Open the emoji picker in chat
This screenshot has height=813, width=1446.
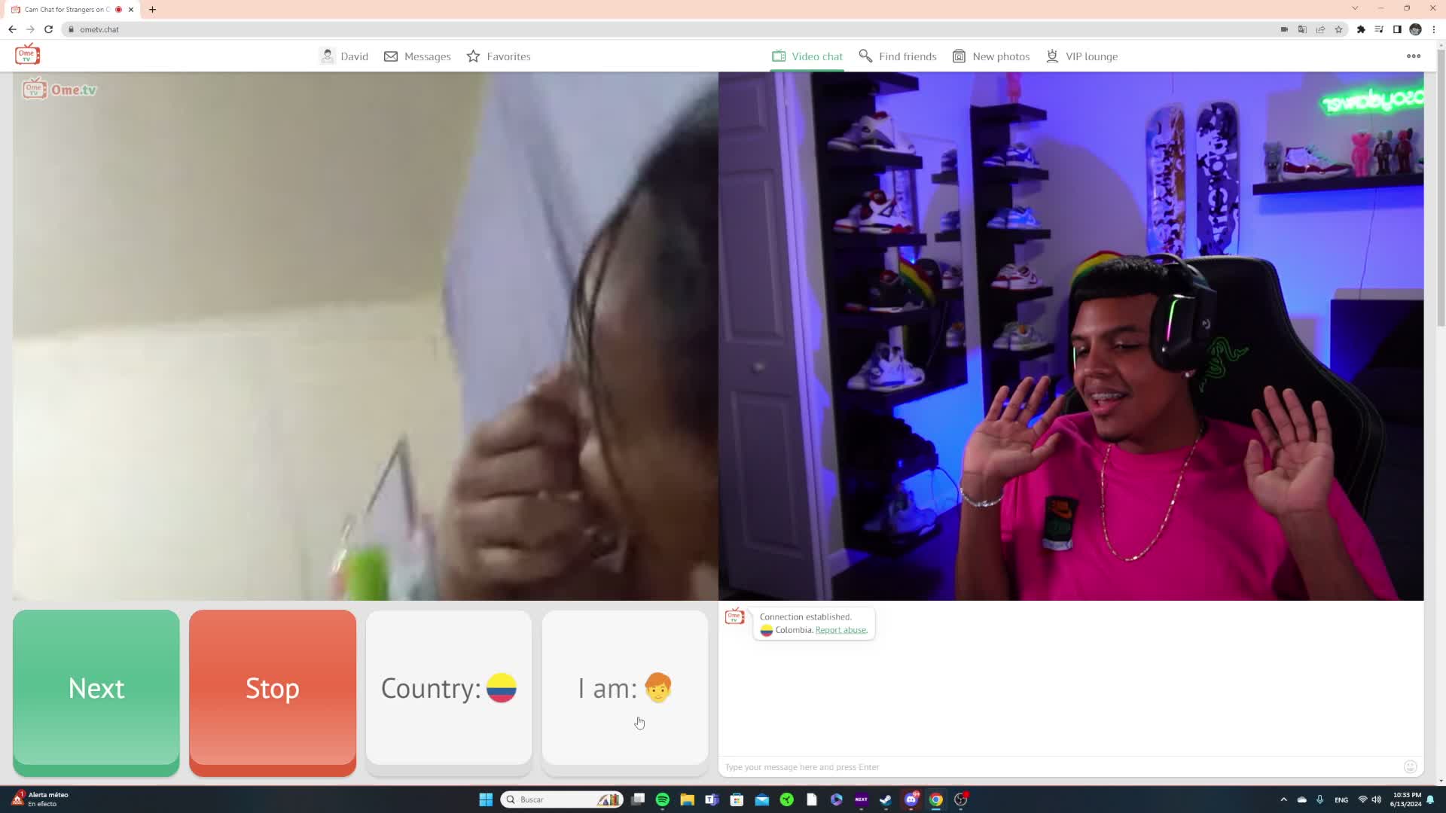[1411, 766]
